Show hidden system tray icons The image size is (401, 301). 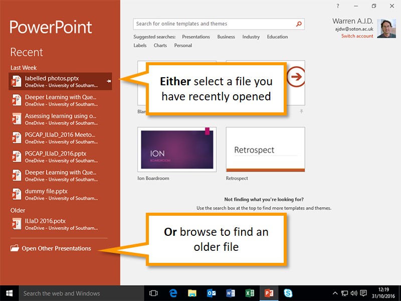335,293
